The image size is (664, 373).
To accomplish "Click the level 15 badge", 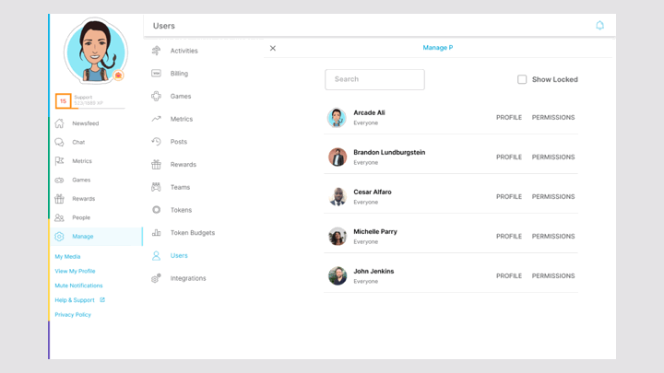I will click(x=63, y=101).
